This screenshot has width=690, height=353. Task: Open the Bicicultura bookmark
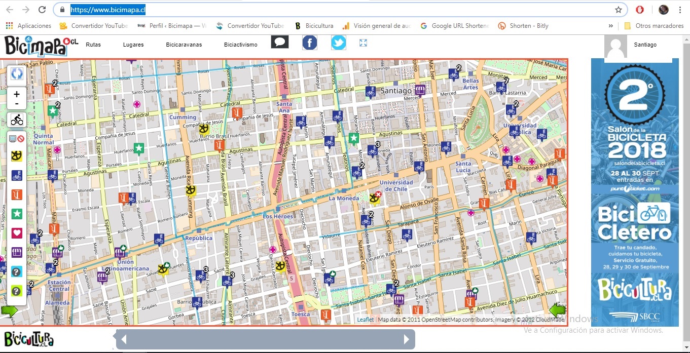(314, 26)
